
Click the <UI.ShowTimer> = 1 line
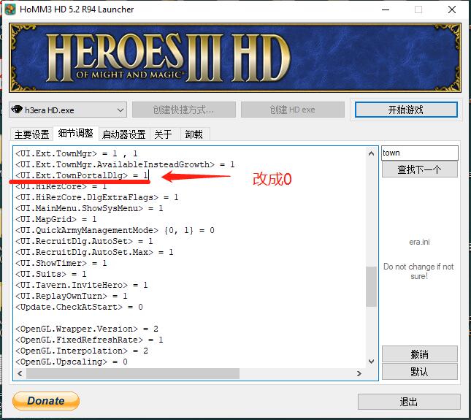61,263
